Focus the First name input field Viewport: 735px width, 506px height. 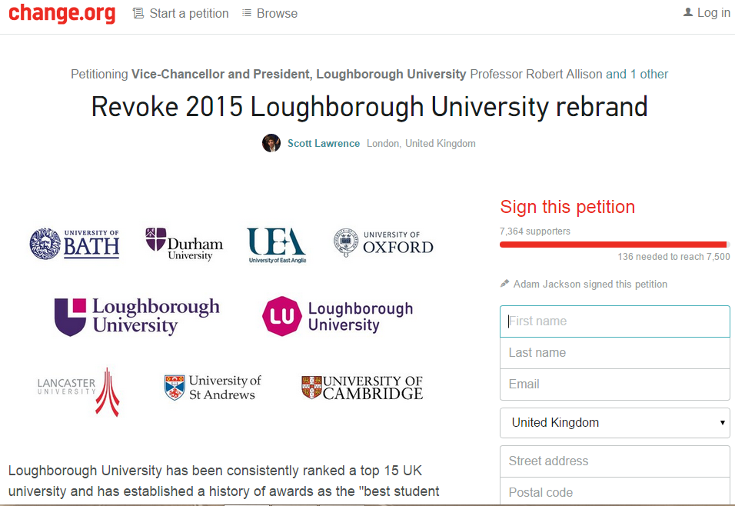click(x=614, y=321)
